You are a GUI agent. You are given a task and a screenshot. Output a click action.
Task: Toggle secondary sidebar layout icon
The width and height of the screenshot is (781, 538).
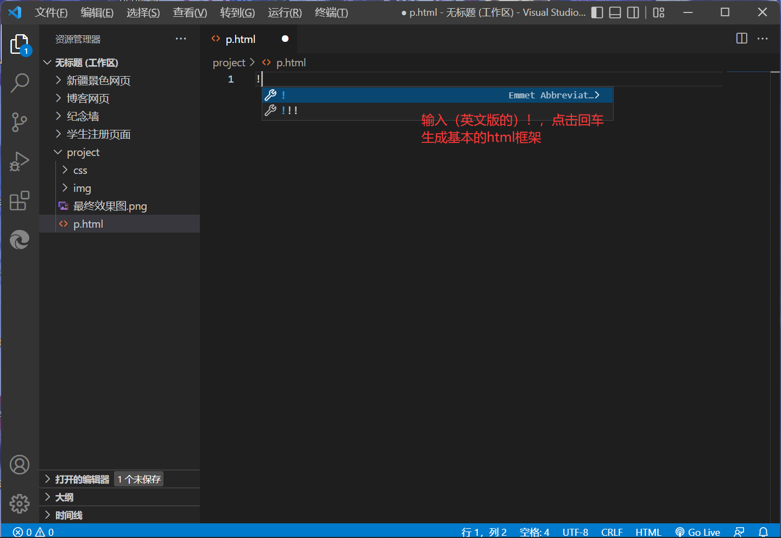(633, 12)
